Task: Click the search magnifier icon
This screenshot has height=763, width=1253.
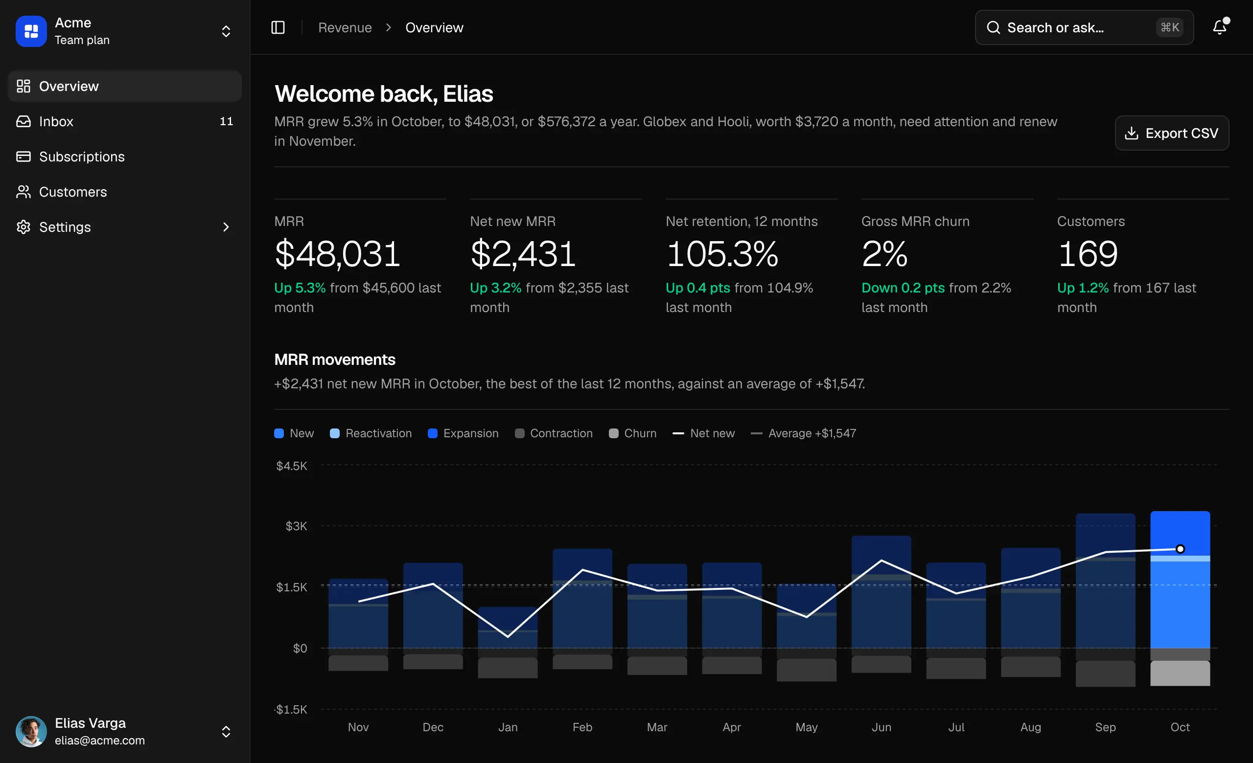Action: click(993, 27)
